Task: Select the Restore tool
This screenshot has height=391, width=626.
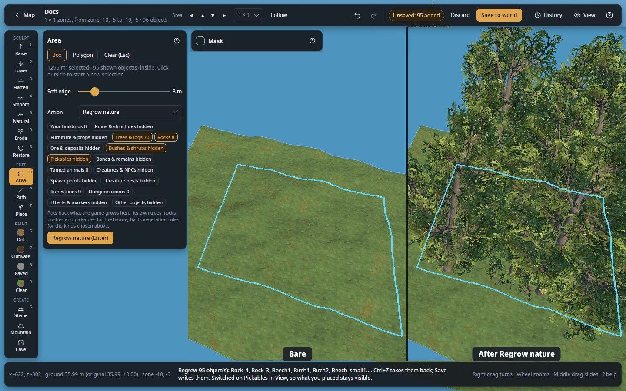Action: pyautogui.click(x=21, y=151)
